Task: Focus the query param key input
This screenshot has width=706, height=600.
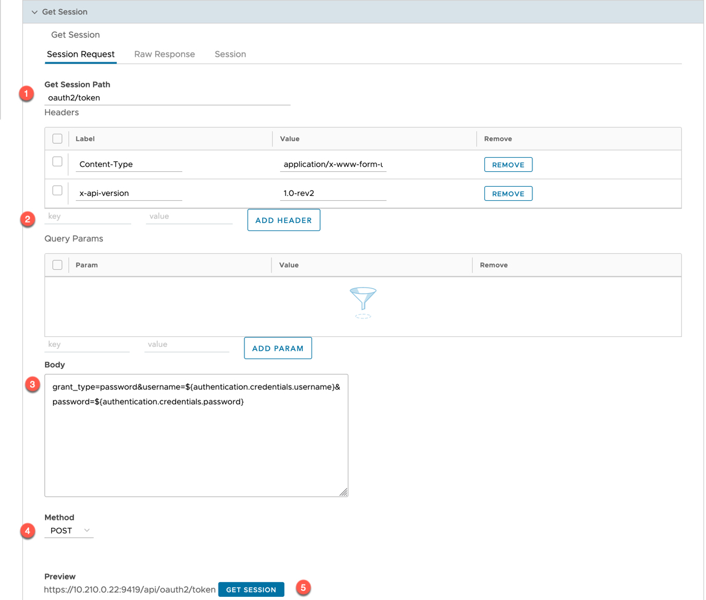Action: [87, 344]
